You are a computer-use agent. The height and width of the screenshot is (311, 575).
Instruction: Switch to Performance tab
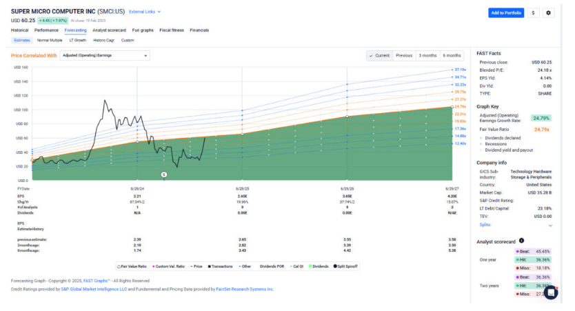coord(46,30)
